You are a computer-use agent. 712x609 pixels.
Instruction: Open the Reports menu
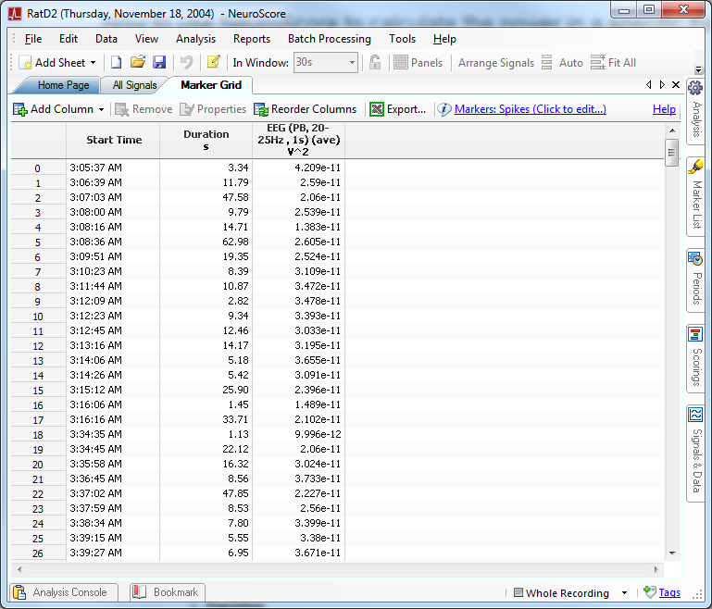(252, 39)
